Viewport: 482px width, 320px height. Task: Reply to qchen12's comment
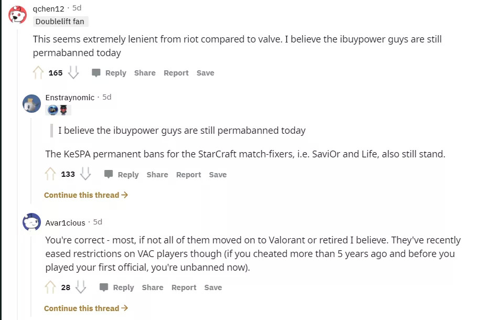109,73
